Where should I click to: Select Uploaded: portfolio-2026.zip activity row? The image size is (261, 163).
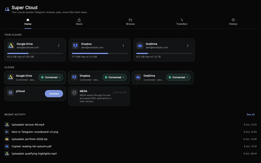[x=130, y=139]
